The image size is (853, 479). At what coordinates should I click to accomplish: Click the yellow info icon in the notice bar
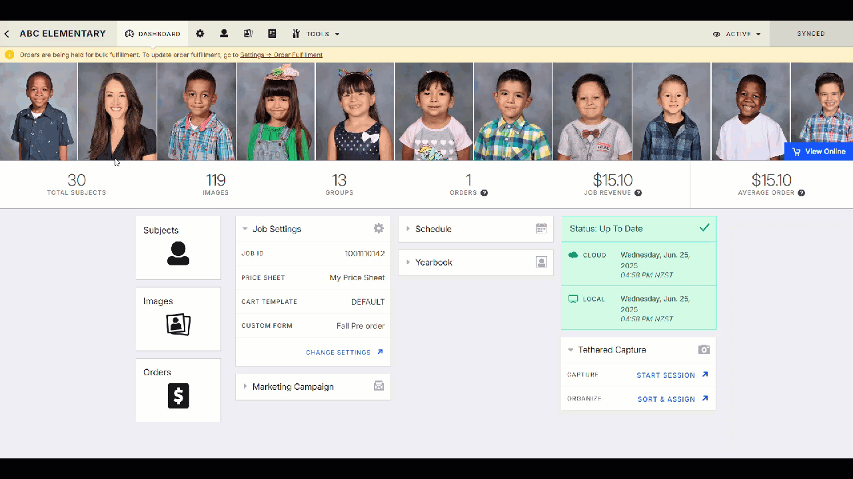tap(9, 55)
